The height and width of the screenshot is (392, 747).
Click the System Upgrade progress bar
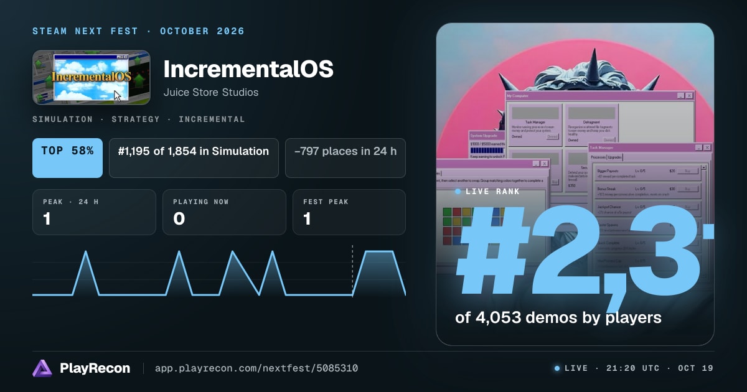point(486,149)
